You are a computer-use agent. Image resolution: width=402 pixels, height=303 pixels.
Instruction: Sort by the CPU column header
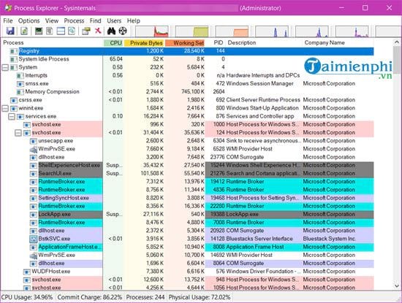[113, 43]
